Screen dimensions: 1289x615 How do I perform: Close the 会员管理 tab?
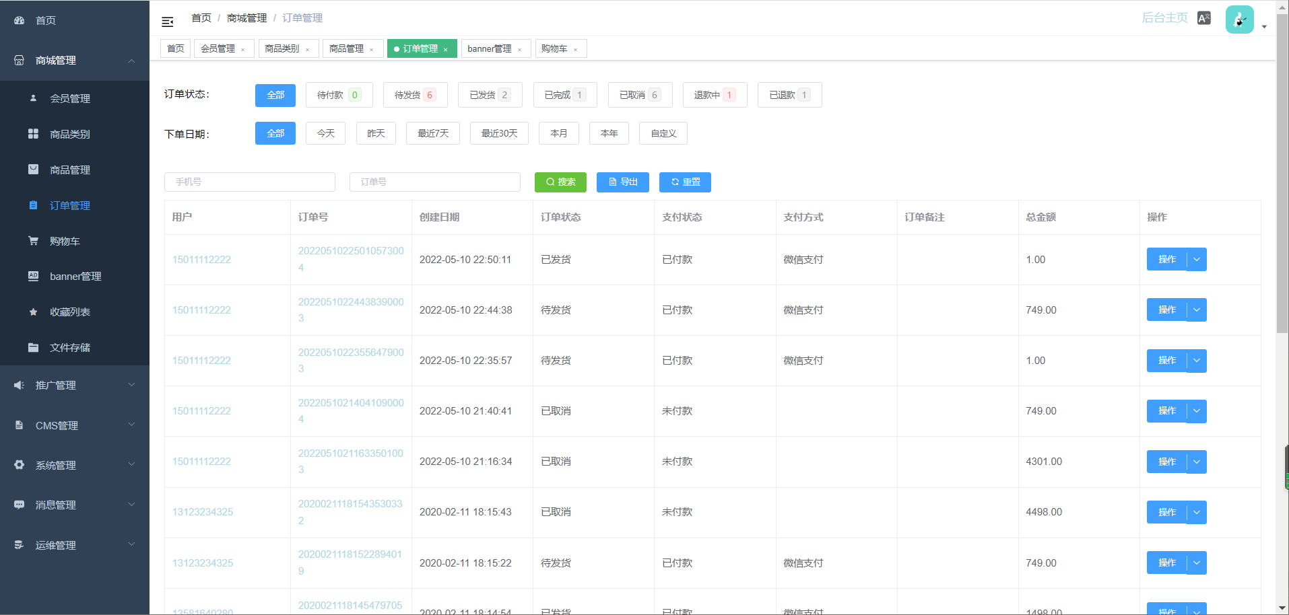[x=243, y=49]
